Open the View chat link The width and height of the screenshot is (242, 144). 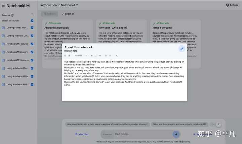[82, 134]
